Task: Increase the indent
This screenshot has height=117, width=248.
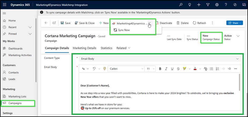Action: tap(230, 69)
